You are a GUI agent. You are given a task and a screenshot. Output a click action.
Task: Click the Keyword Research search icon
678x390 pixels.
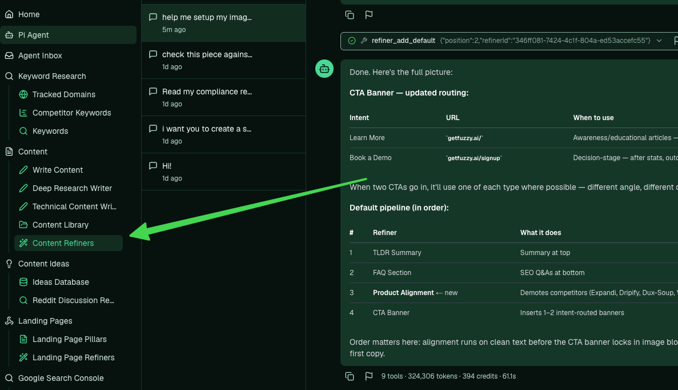pos(9,76)
